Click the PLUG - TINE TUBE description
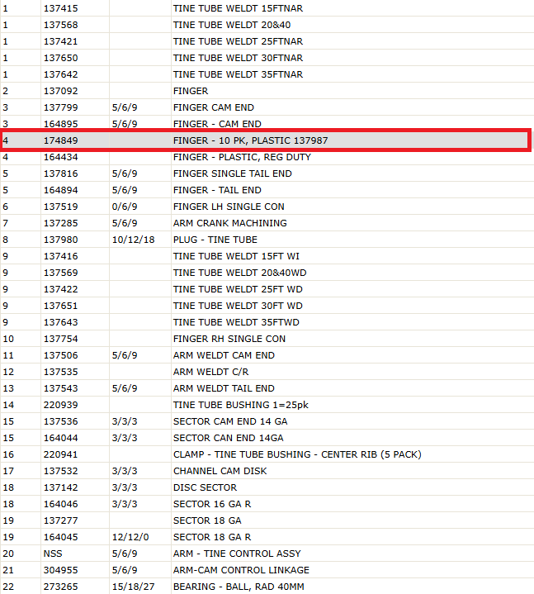 [x=215, y=240]
